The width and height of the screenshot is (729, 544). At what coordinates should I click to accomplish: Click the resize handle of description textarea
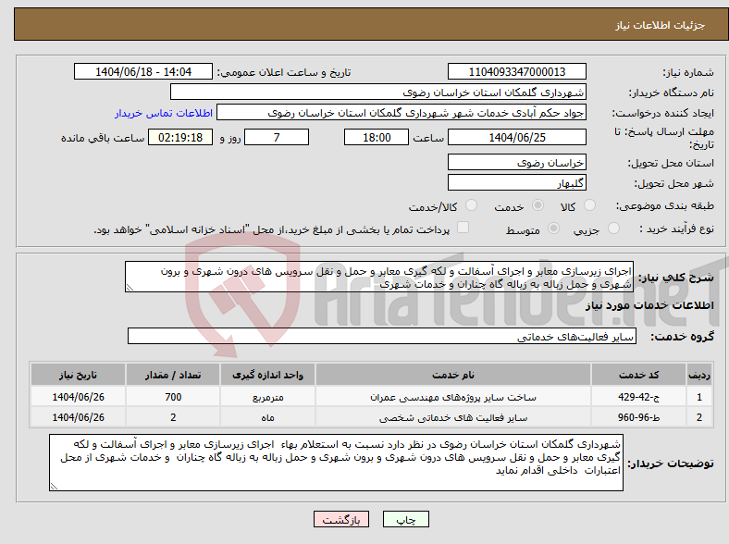130,288
